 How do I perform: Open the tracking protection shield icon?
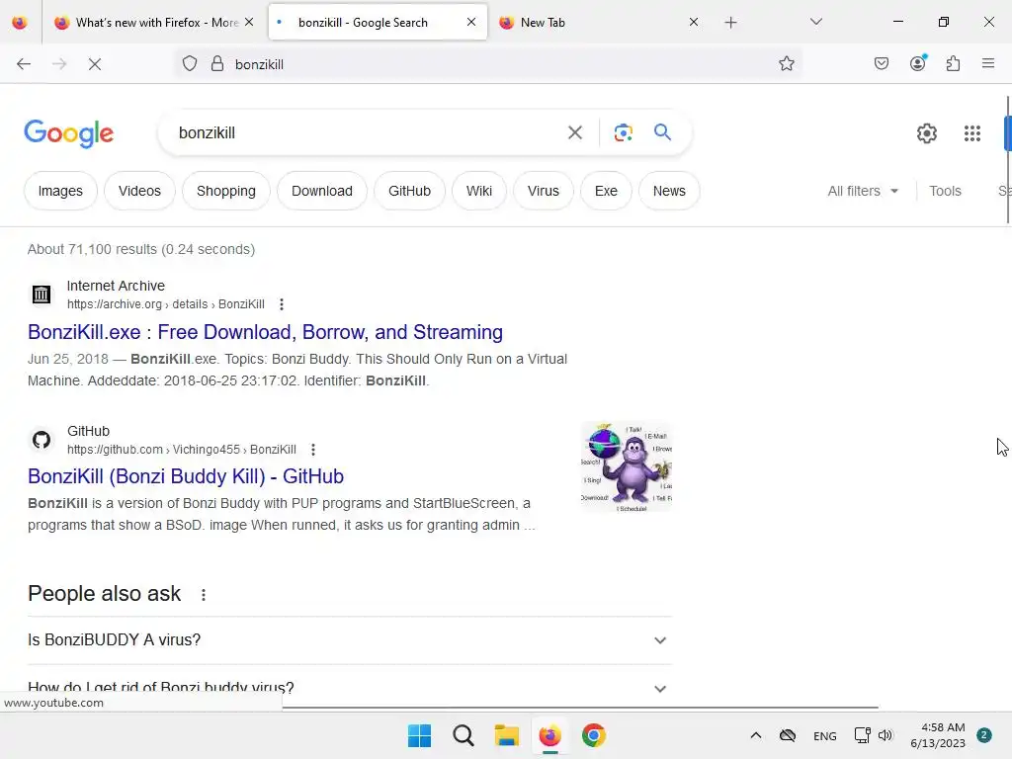(189, 64)
